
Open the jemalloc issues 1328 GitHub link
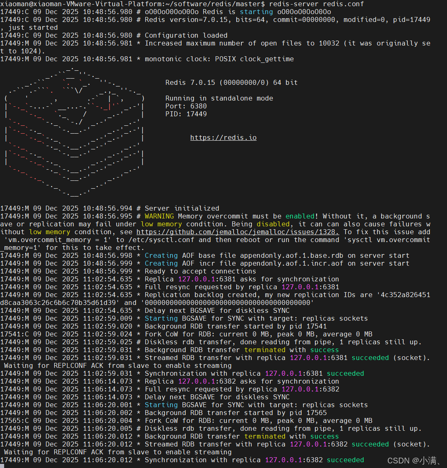point(238,232)
